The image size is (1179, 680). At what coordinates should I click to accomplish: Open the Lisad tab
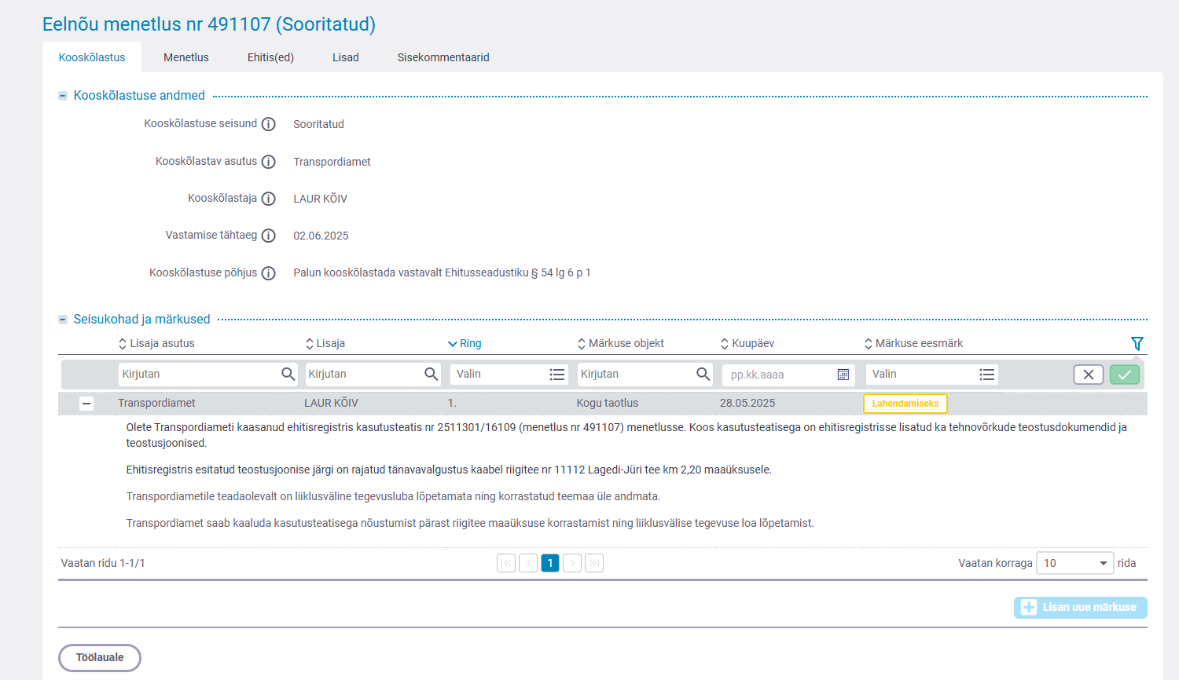tap(346, 57)
